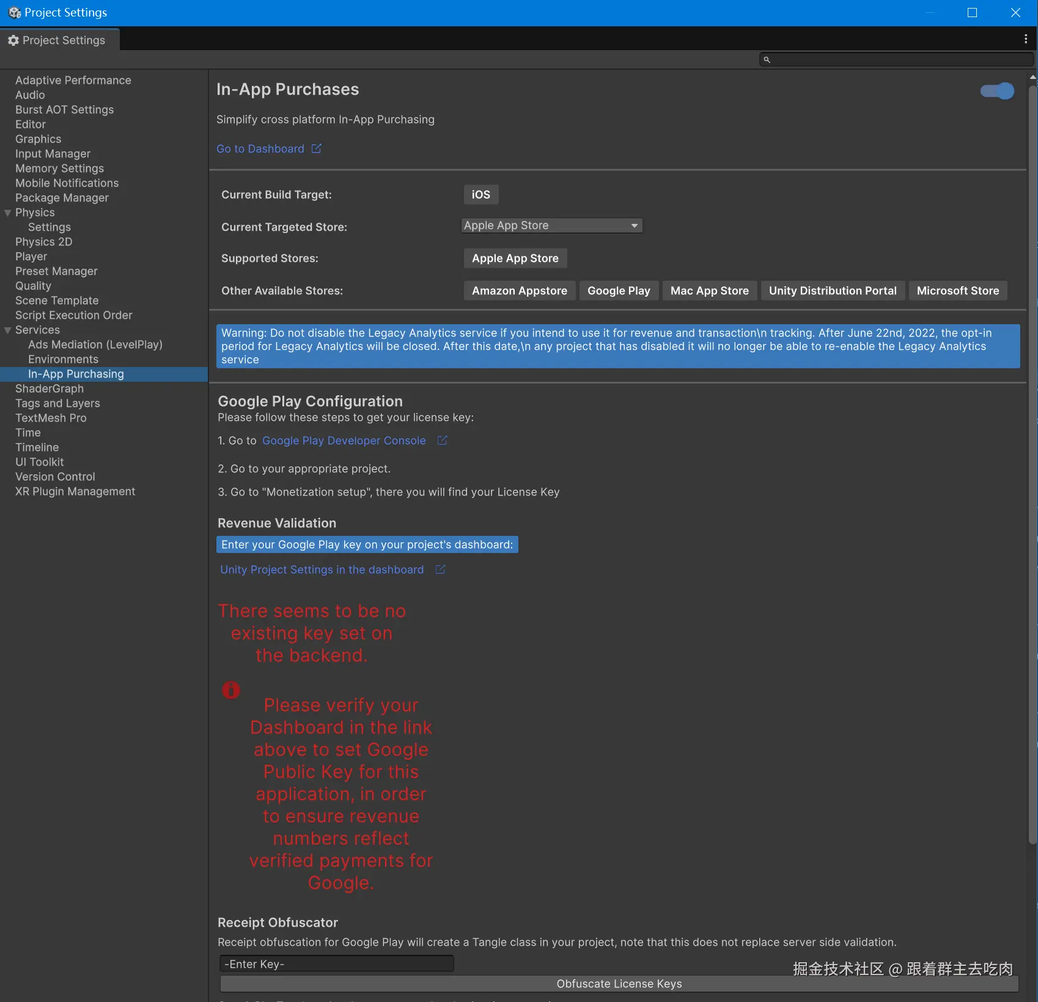The image size is (1038, 1002).
Task: Select Adaptive Performance in the settings list
Action: pyautogui.click(x=73, y=80)
